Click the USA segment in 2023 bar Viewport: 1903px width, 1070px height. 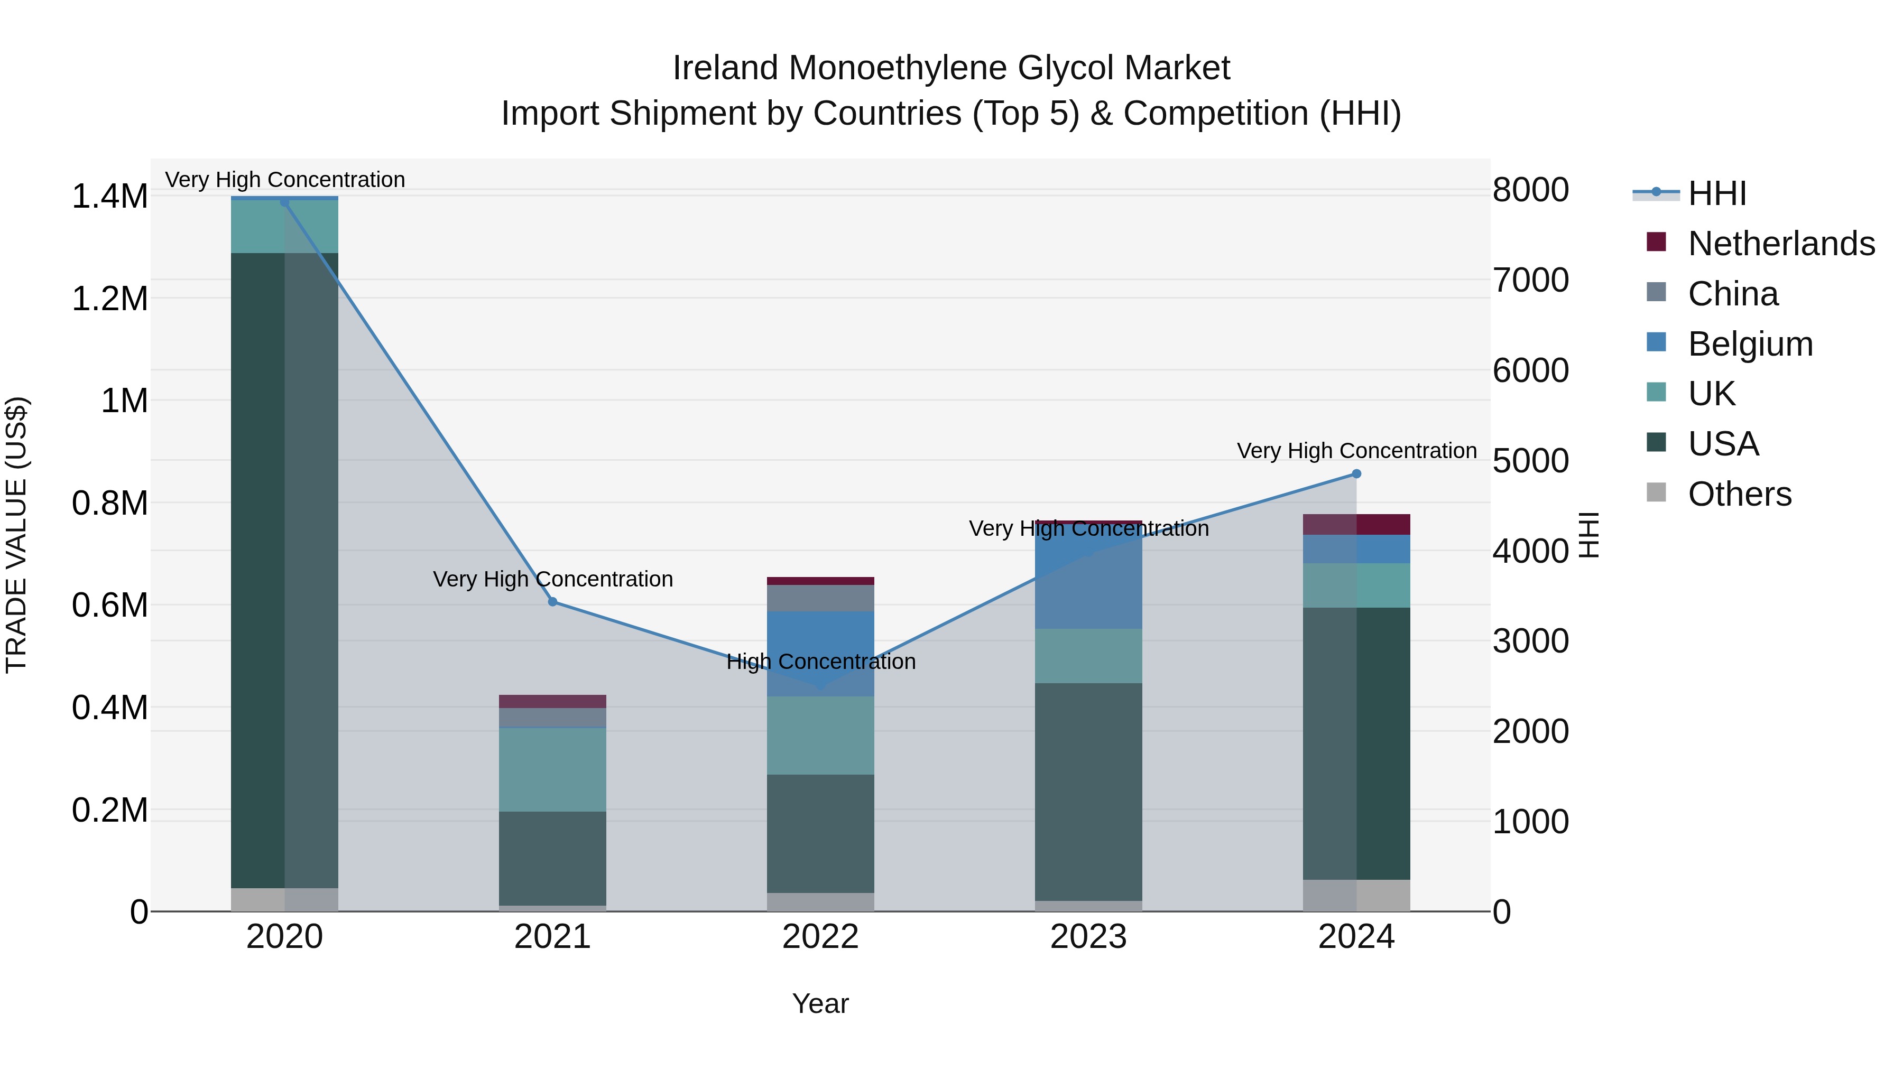(1088, 792)
